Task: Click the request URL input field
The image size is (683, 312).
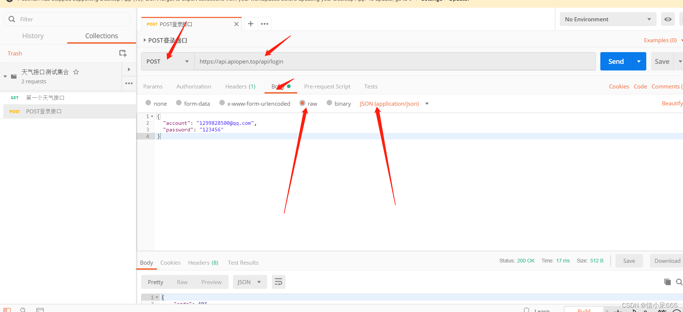Action: click(x=395, y=61)
